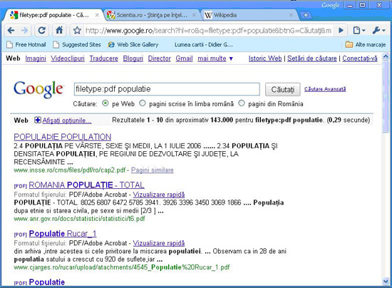This screenshot has width=392, height=288.
Task: Open the Traducere link
Action: [104, 58]
